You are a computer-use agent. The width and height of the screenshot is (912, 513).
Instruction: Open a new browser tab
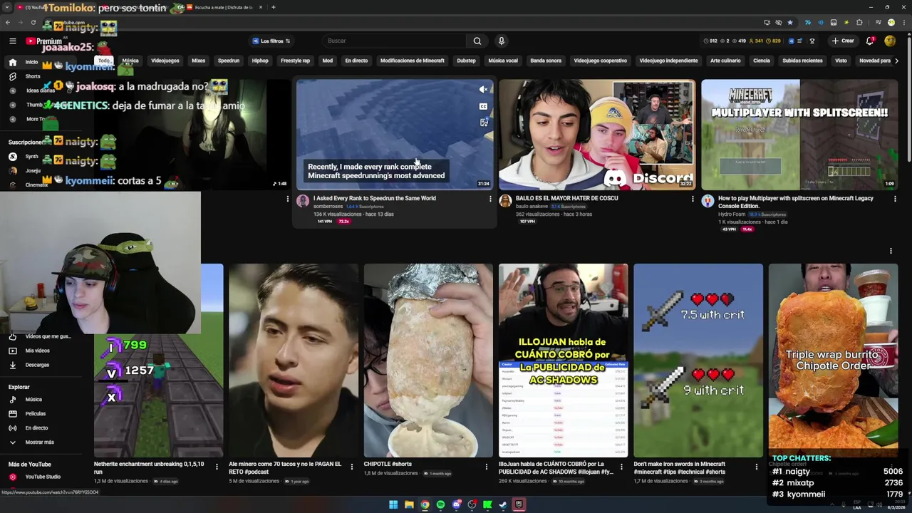(274, 7)
